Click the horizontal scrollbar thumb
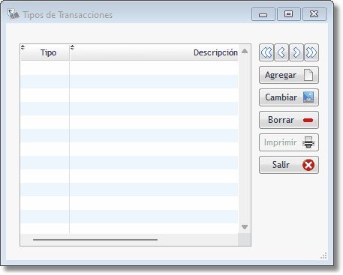 click(95, 240)
